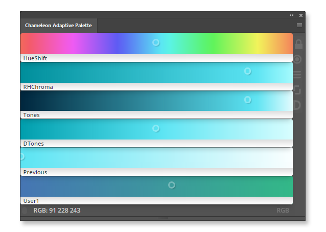
Task: Click the corner brackets icon in the side strip
Action: pyautogui.click(x=297, y=90)
